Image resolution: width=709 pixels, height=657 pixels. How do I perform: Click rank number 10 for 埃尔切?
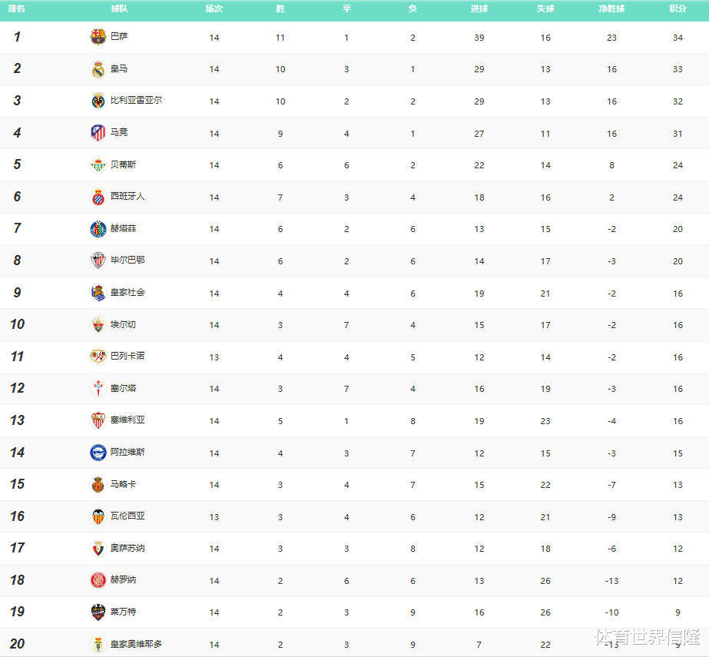click(17, 324)
